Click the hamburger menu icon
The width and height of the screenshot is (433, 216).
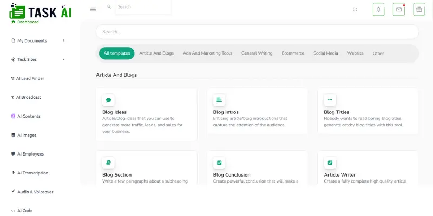[x=93, y=9]
